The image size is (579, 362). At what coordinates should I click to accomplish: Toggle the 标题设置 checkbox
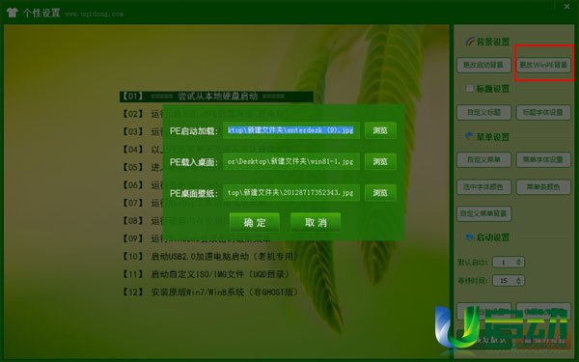click(x=469, y=89)
